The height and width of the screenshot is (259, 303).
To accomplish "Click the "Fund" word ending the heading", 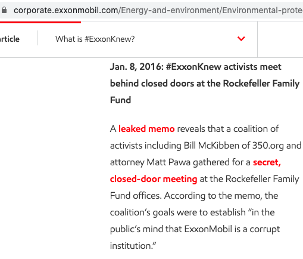I will (120, 100).
